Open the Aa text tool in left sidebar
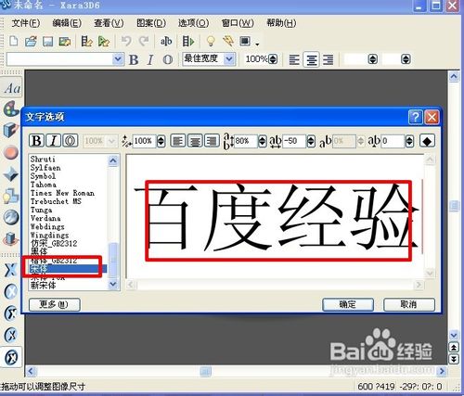 point(12,88)
